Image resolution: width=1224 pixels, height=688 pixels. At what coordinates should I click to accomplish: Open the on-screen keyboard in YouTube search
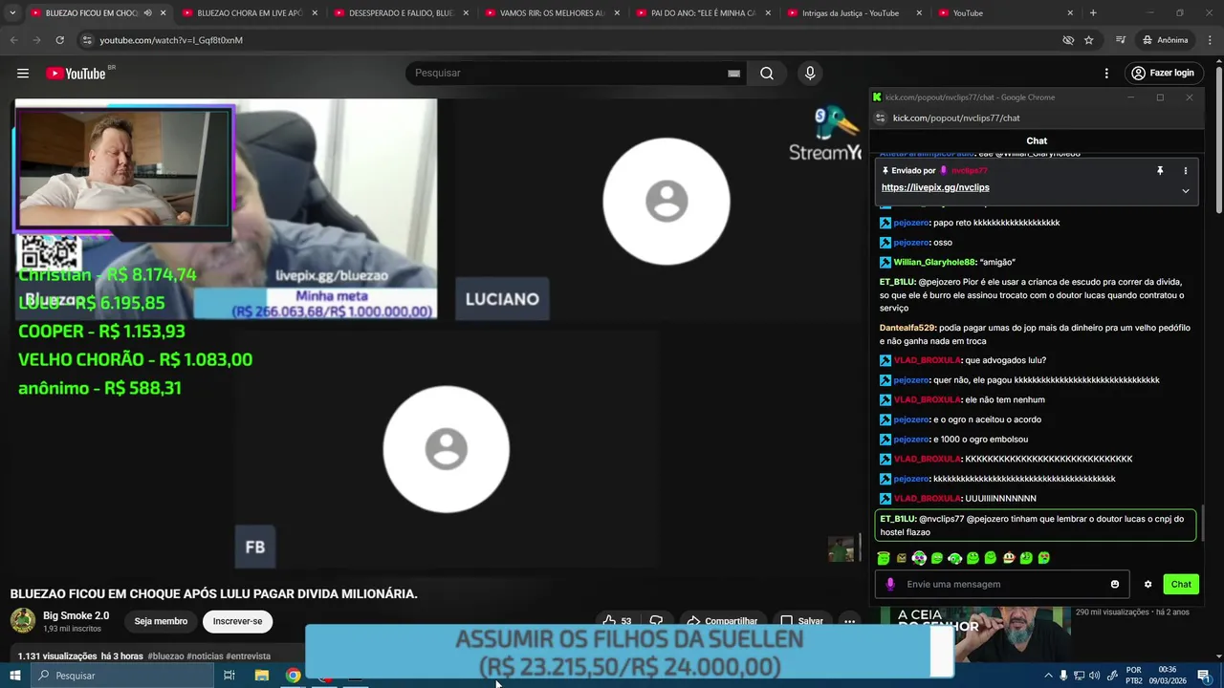tap(733, 74)
